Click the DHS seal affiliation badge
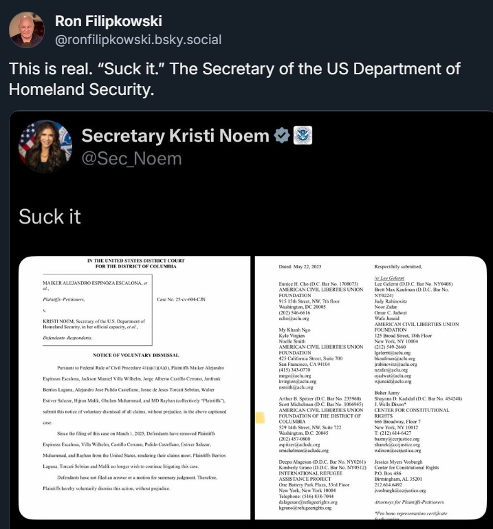Viewport: 493px width, 529px height. pyautogui.click(x=303, y=136)
